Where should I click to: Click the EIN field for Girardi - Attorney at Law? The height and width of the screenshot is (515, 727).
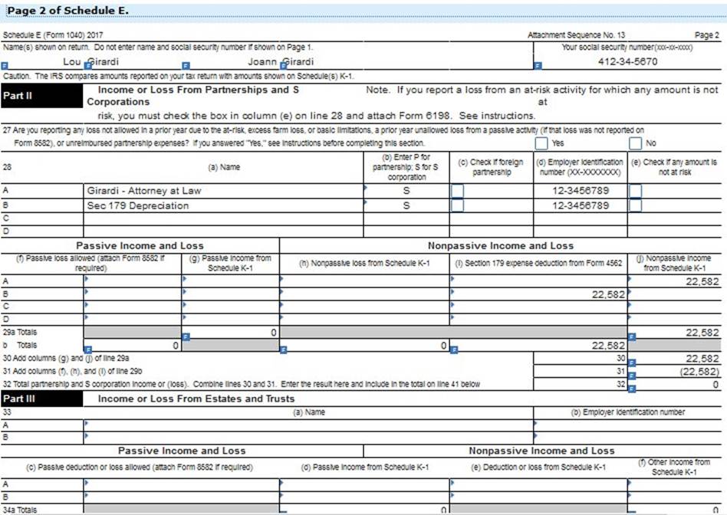(581, 191)
